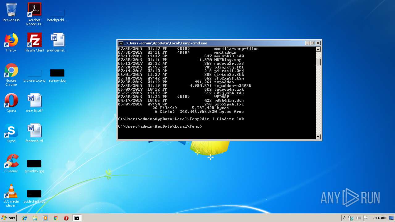Click cmd scrollbar up arrow
The image size is (395, 222).
point(318,49)
